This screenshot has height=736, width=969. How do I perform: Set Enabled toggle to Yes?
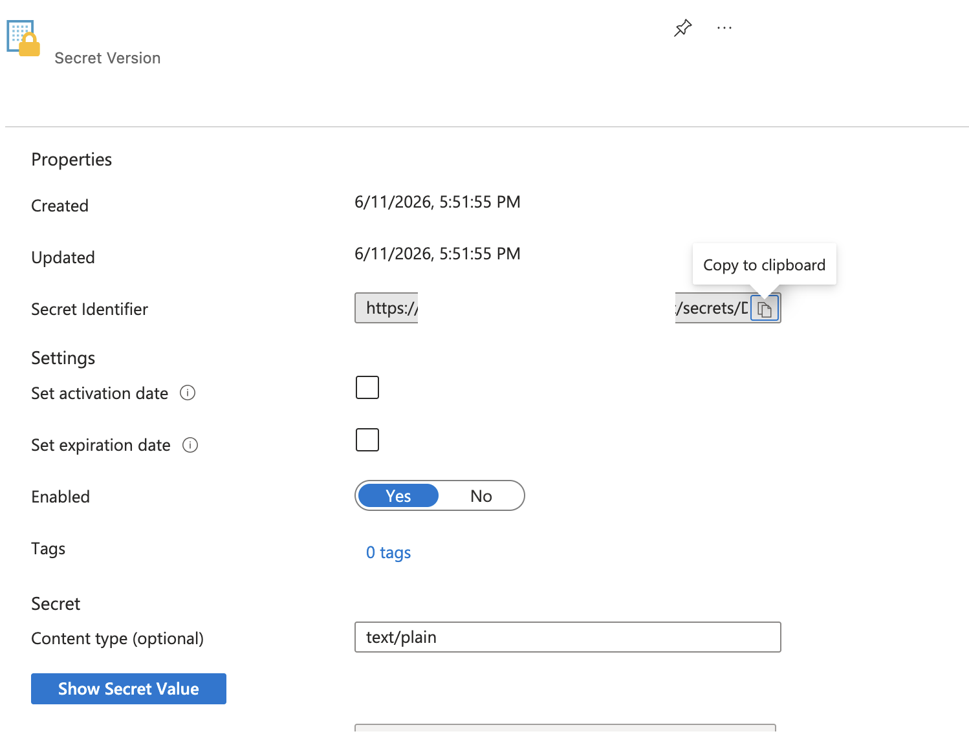(x=398, y=496)
